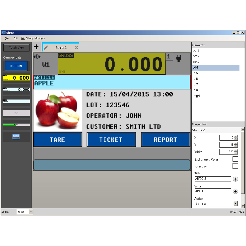Select the image component thumbnail

[x=16, y=137]
